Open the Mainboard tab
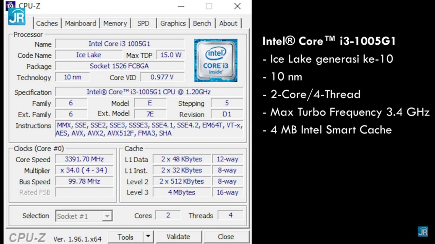 (x=80, y=23)
